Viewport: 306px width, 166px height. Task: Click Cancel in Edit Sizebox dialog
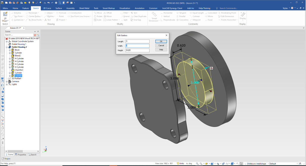tap(161, 45)
